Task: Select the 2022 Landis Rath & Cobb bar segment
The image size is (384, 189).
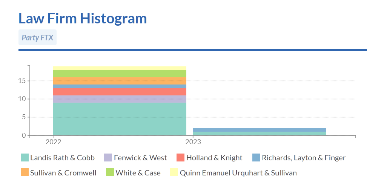Action: point(120,119)
